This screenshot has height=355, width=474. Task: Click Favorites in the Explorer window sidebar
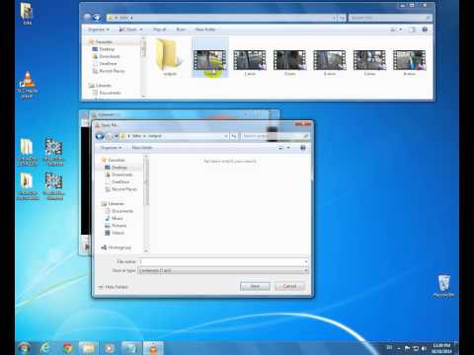tap(104, 42)
